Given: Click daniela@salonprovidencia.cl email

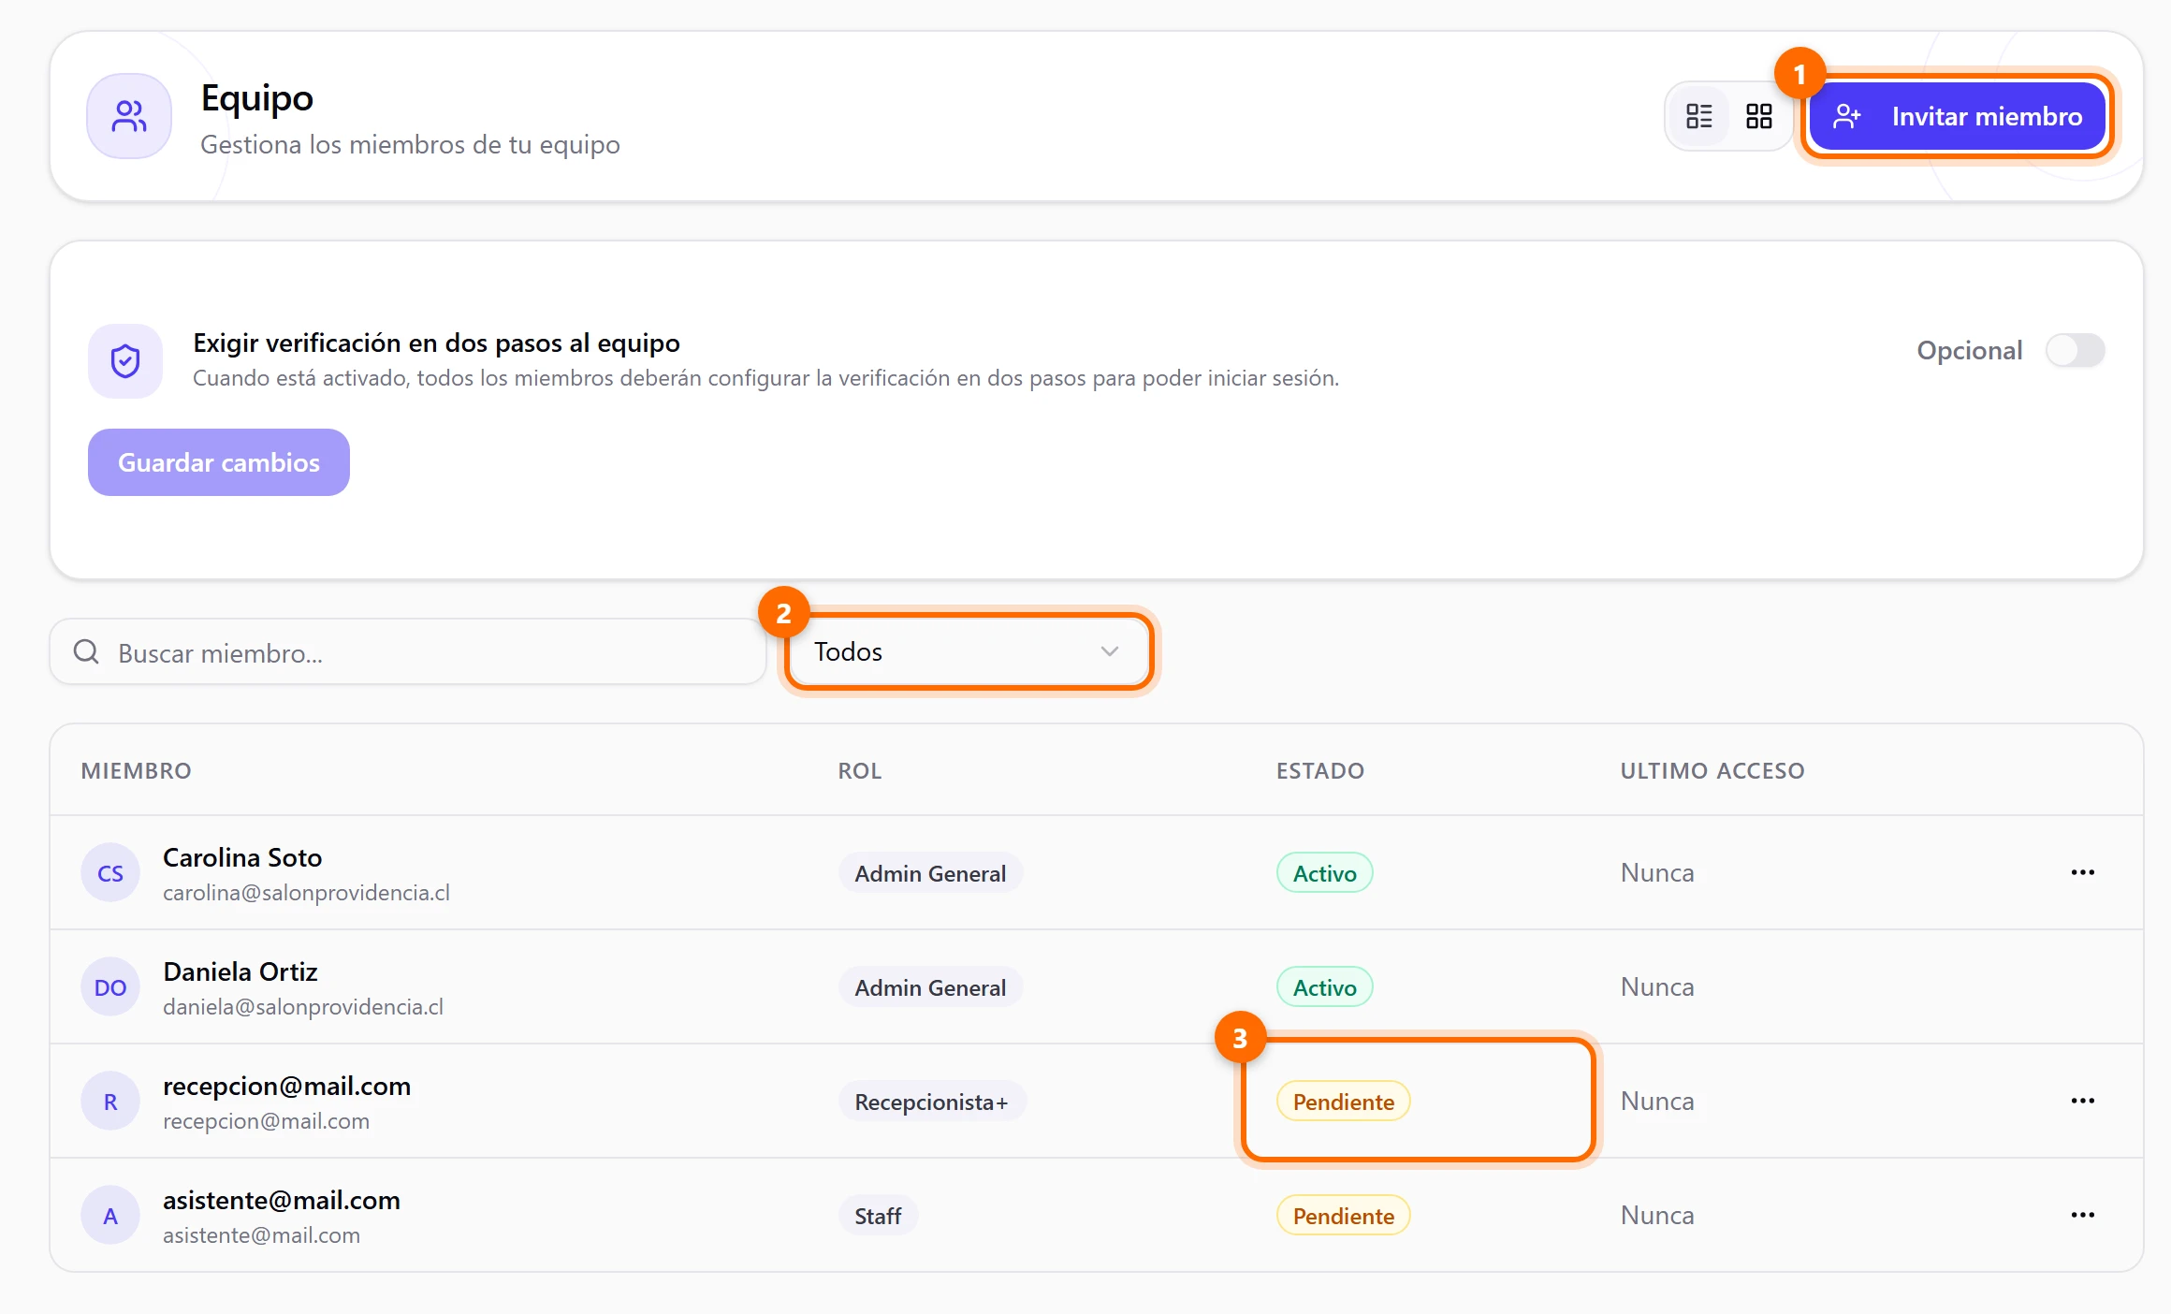Looking at the screenshot, I should tap(303, 1007).
